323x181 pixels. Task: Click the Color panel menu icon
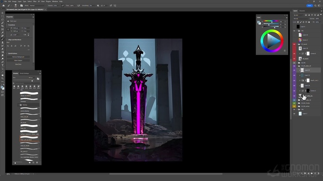tap(286, 18)
